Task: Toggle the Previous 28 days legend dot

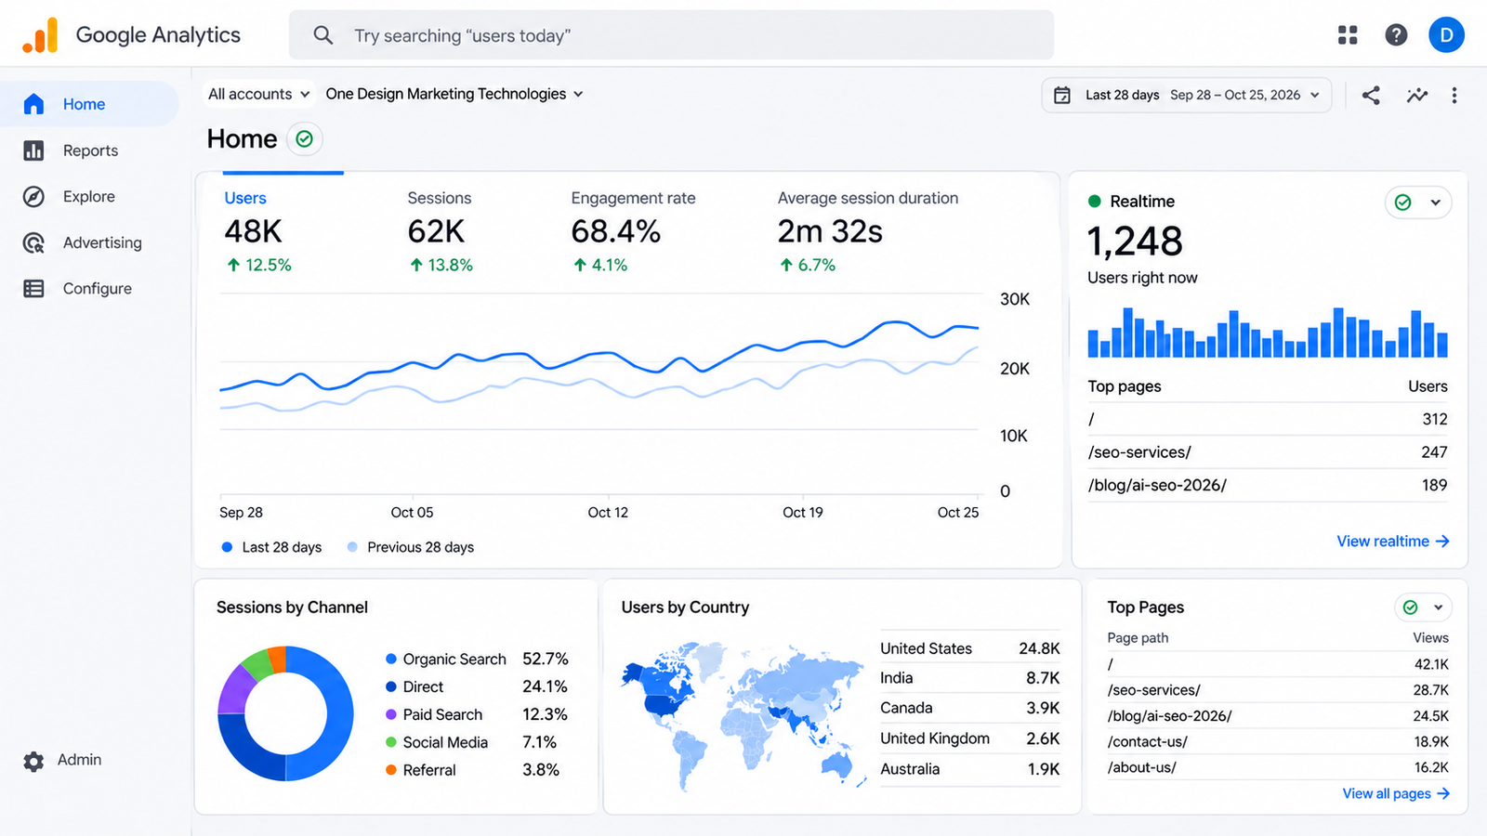Action: coord(352,547)
